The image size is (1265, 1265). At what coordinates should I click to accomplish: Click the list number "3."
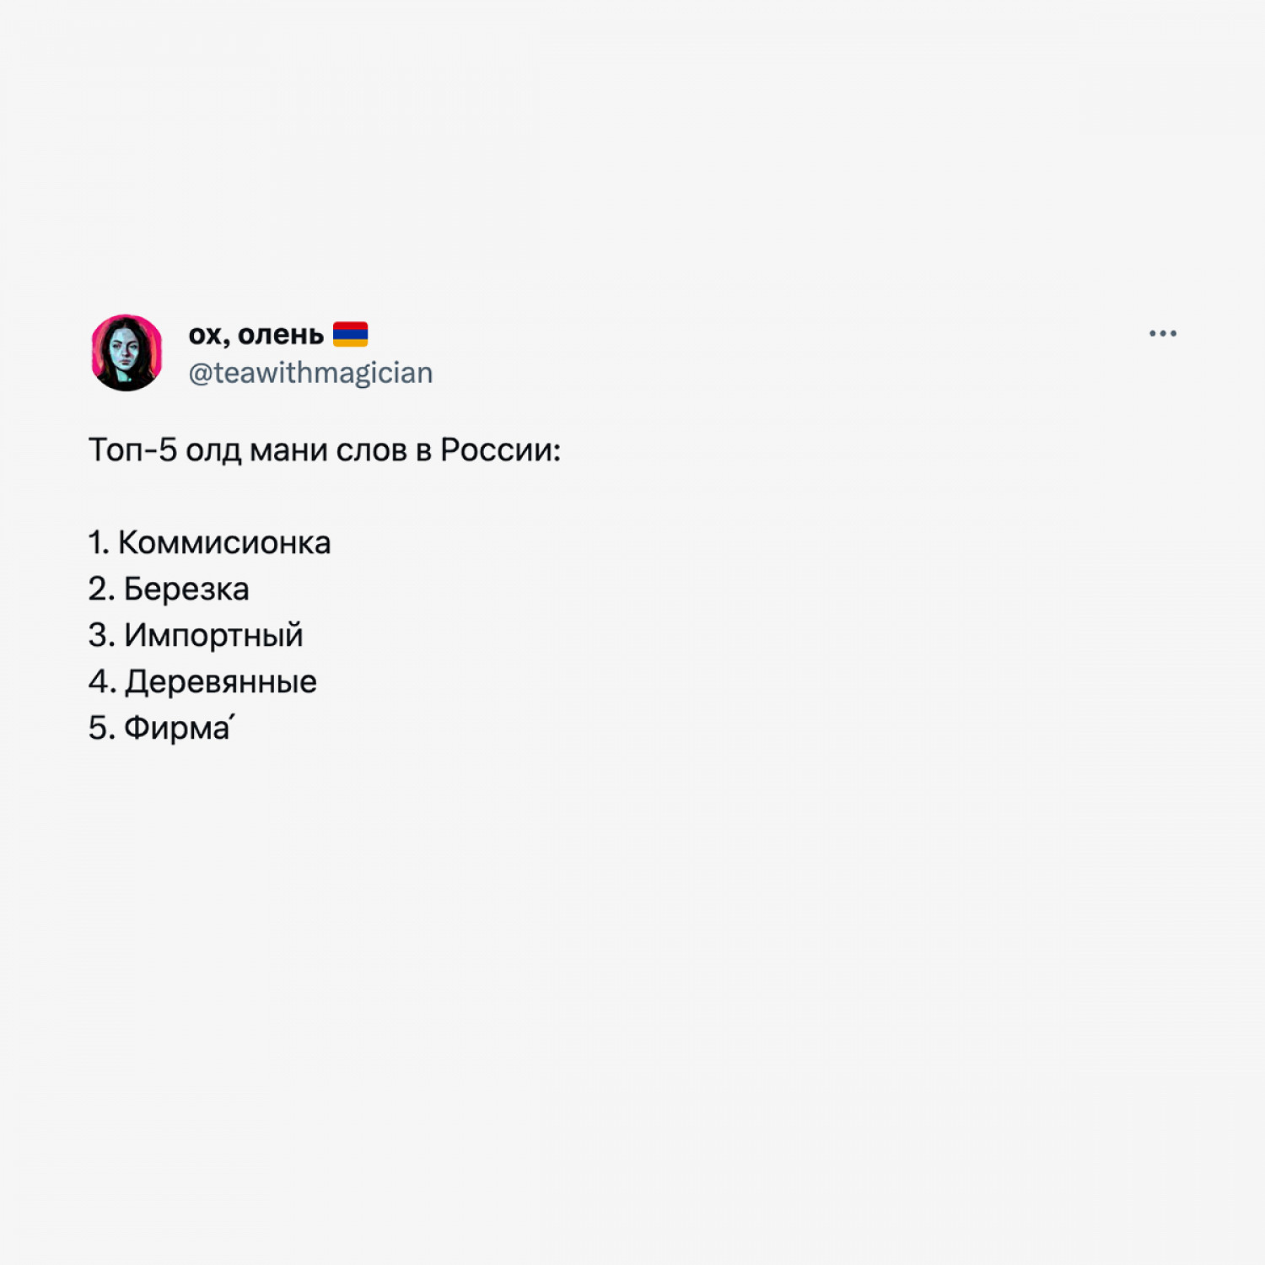tap(101, 636)
